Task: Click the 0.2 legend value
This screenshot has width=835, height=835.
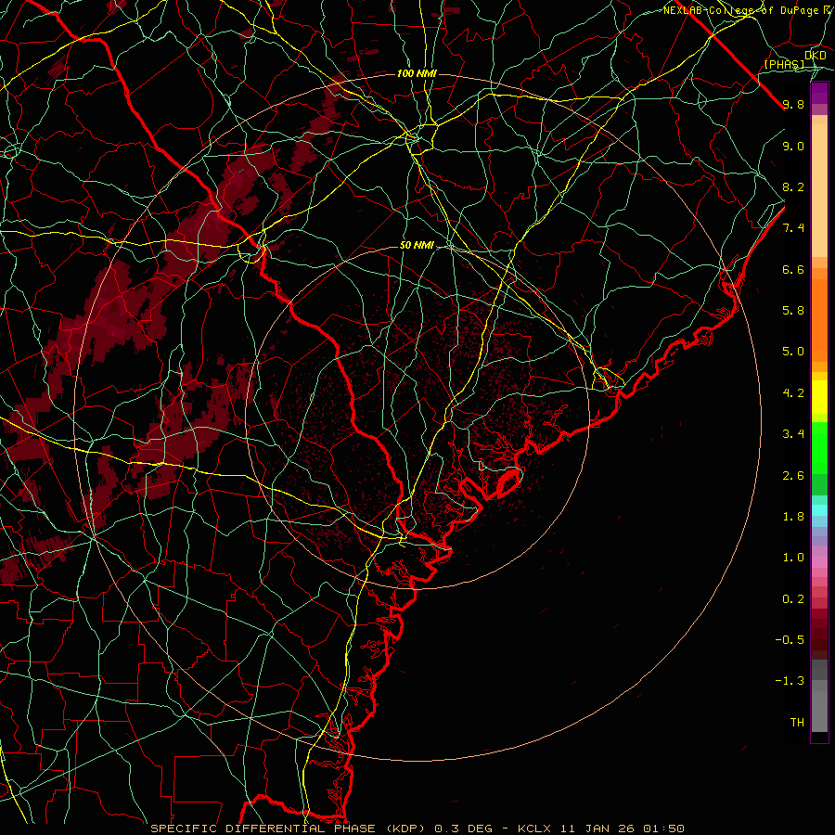Action: (x=793, y=599)
